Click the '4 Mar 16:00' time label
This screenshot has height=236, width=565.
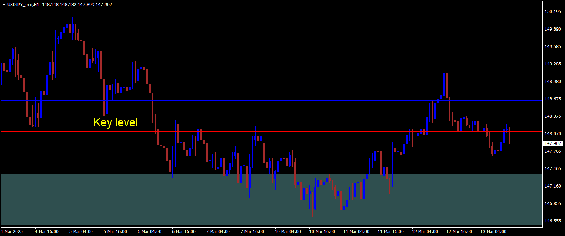click(x=47, y=232)
